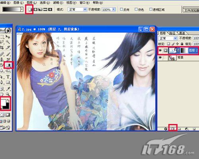Switch to Standard editing mode in toolbox
199x159 pixels.
pos(2,115)
